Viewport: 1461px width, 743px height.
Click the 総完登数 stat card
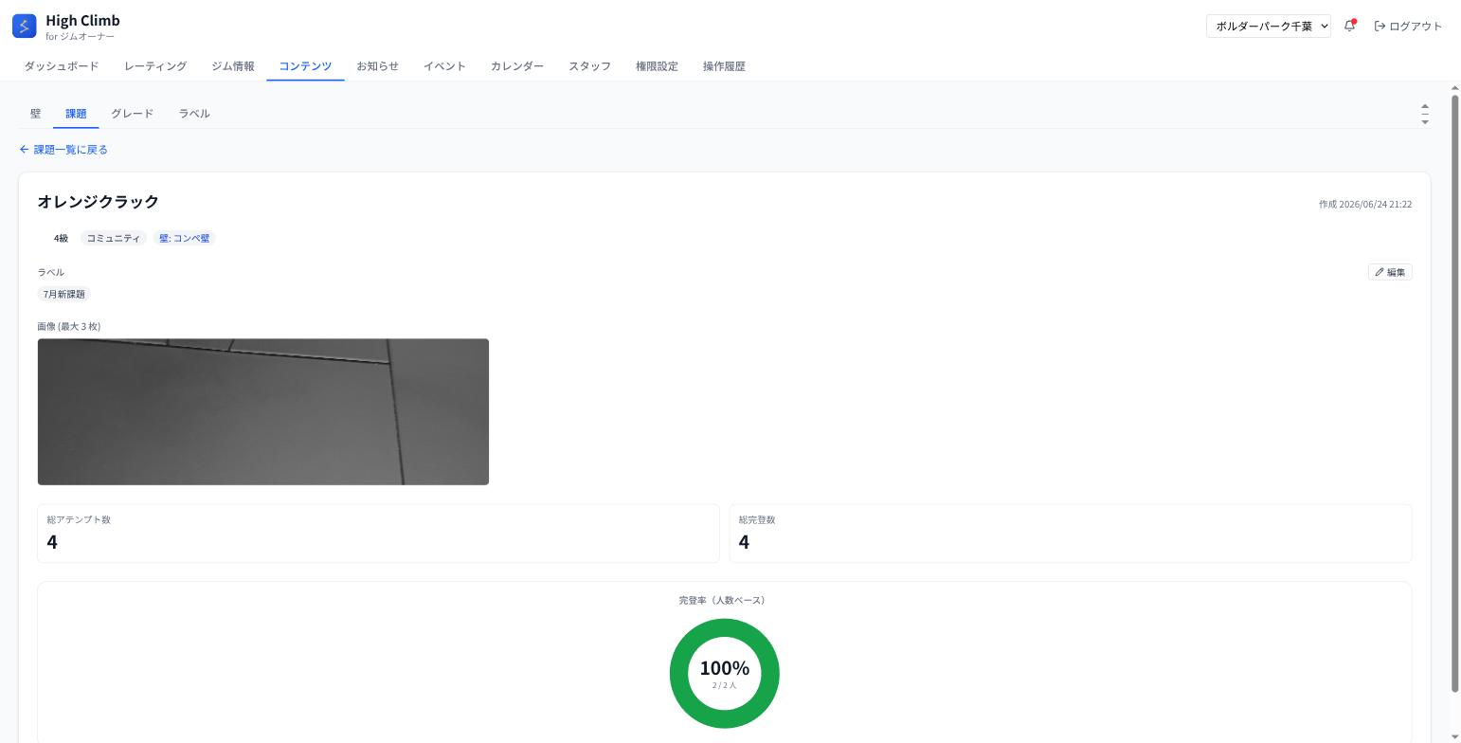[1071, 533]
